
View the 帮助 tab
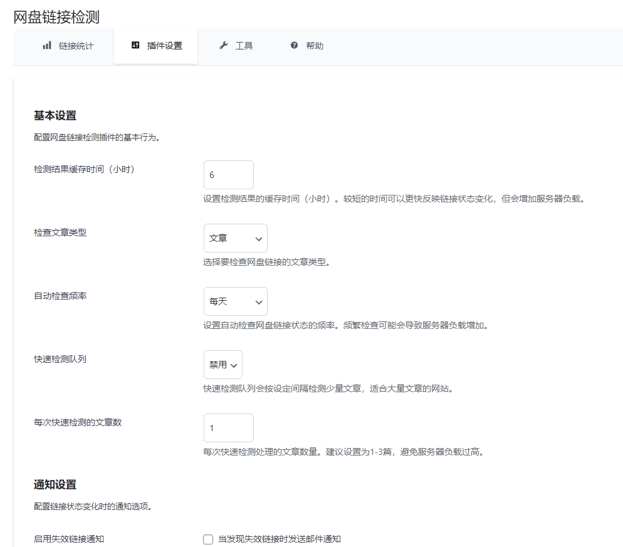tap(307, 45)
